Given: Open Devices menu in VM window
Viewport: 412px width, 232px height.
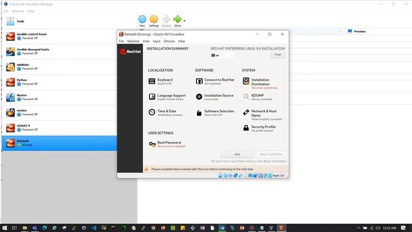Looking at the screenshot, I should 169,41.
